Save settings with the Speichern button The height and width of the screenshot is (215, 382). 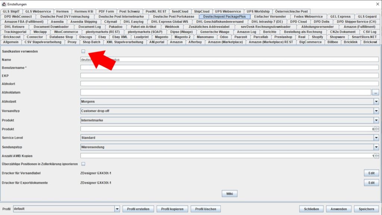pyautogui.click(x=366, y=209)
